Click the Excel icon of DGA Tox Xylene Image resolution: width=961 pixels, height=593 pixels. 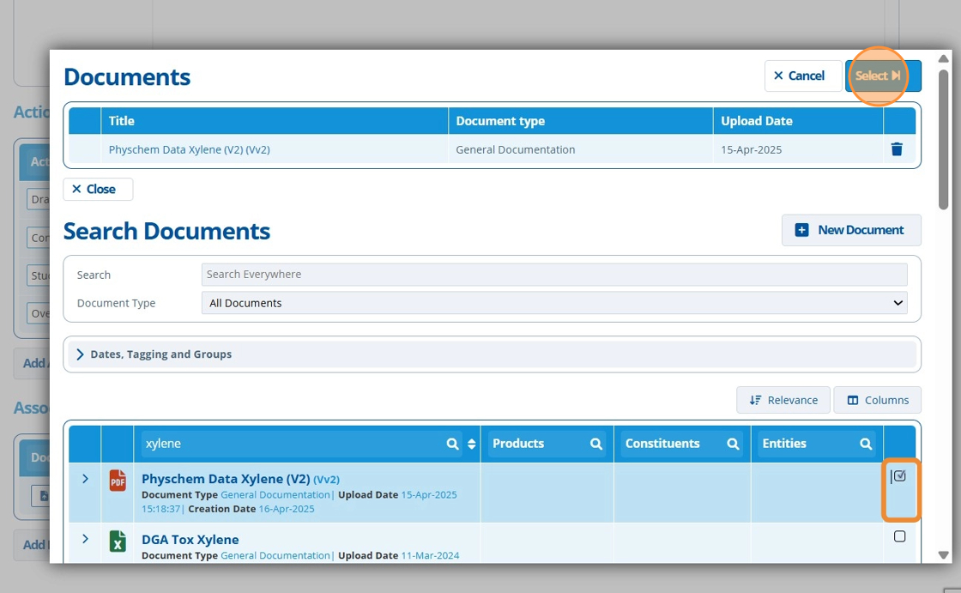point(118,542)
